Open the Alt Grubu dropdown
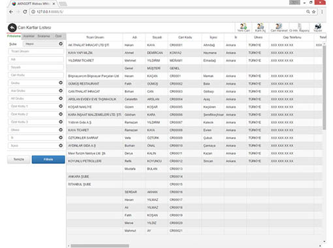Image resolution: width=333 pixels, height=248 pixels. (36, 99)
